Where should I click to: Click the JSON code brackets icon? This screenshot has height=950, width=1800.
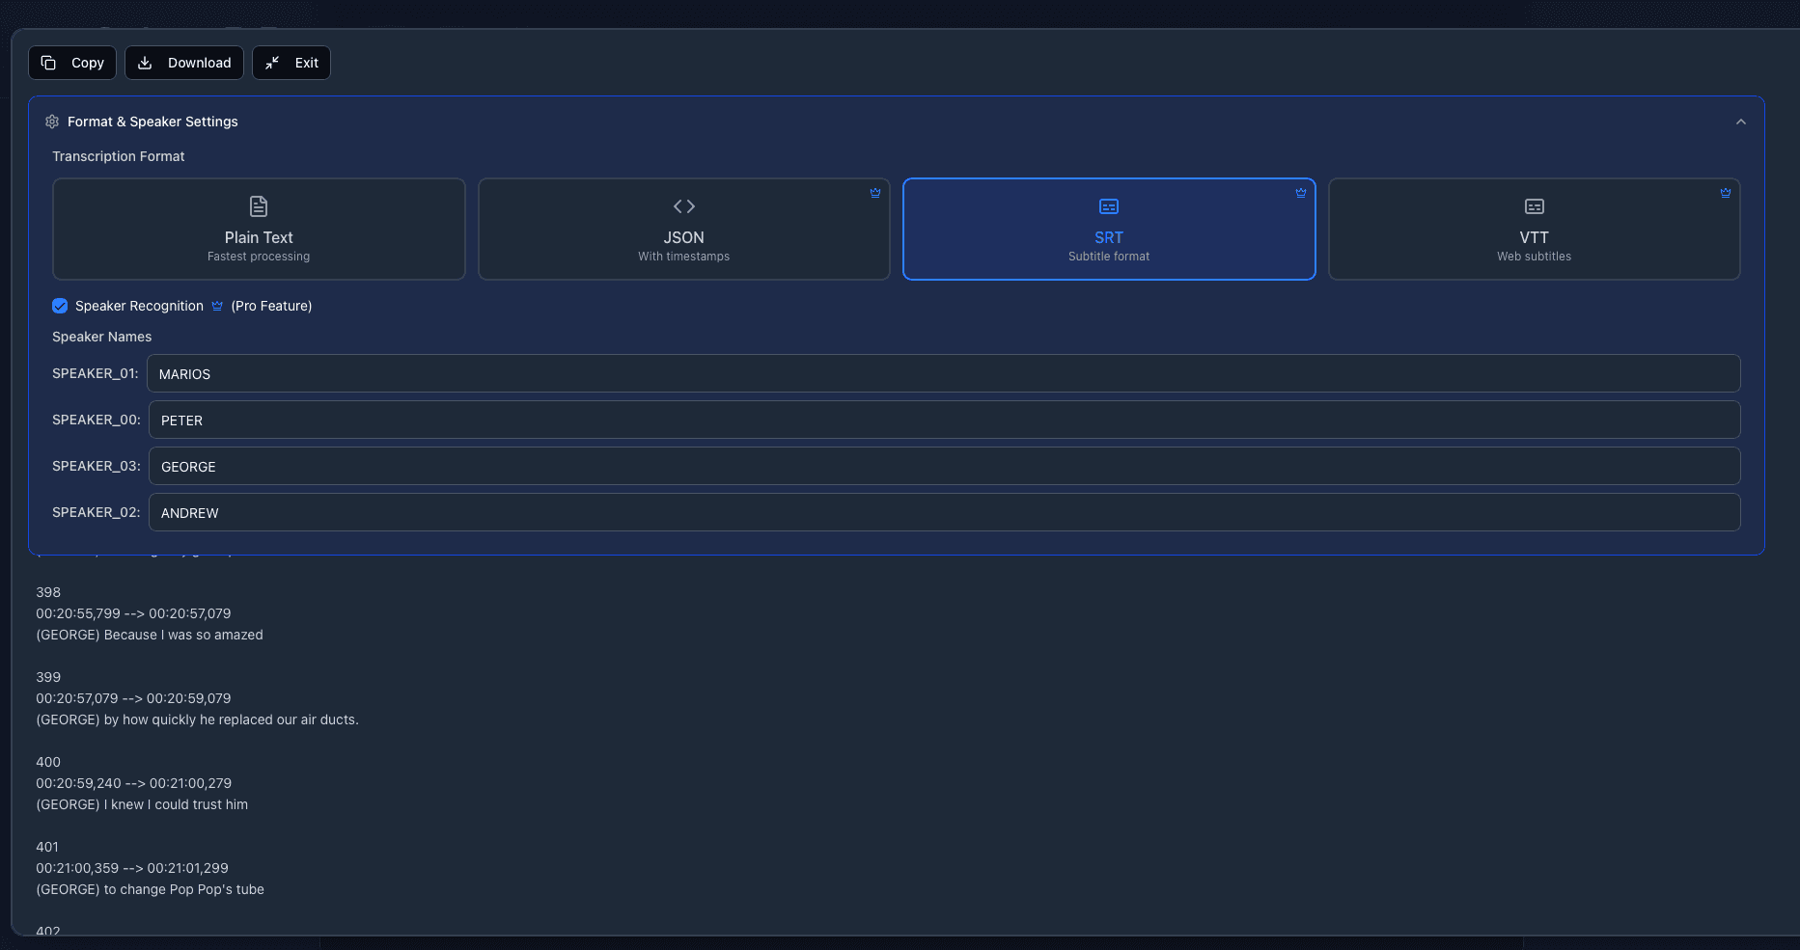pos(683,206)
